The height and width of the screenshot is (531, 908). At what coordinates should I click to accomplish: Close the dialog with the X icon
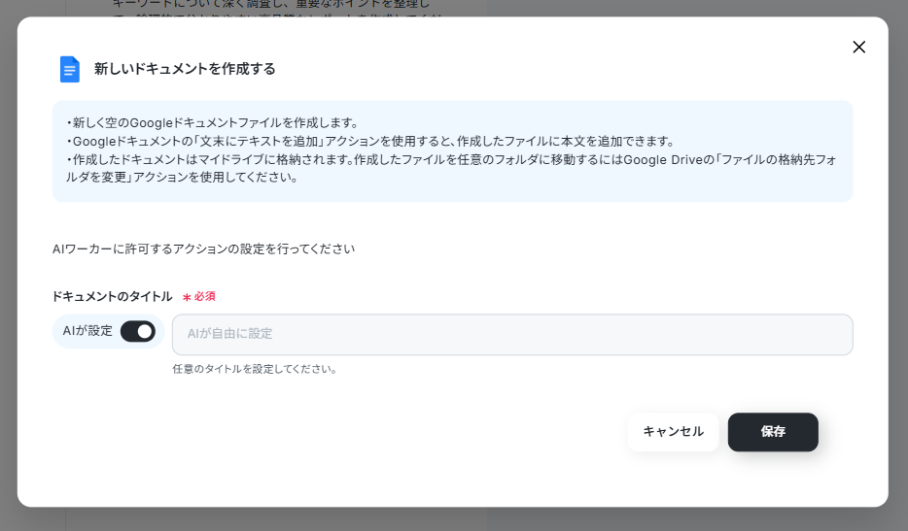click(858, 47)
